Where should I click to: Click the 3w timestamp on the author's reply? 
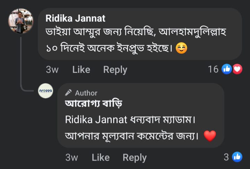[x=72, y=158]
